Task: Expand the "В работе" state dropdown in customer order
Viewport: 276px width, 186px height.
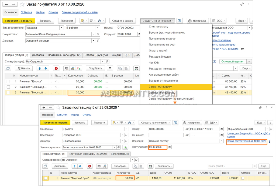Action: point(98,28)
